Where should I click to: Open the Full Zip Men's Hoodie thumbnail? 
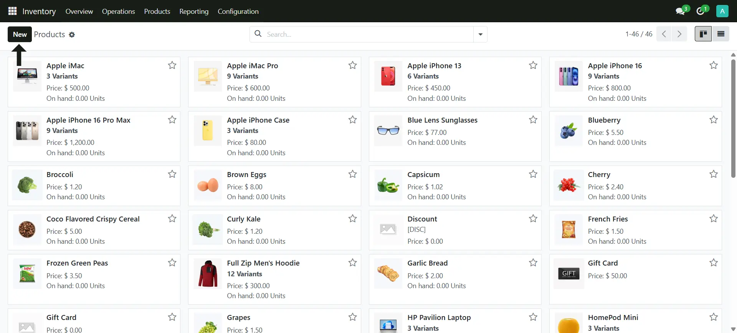coord(208,274)
